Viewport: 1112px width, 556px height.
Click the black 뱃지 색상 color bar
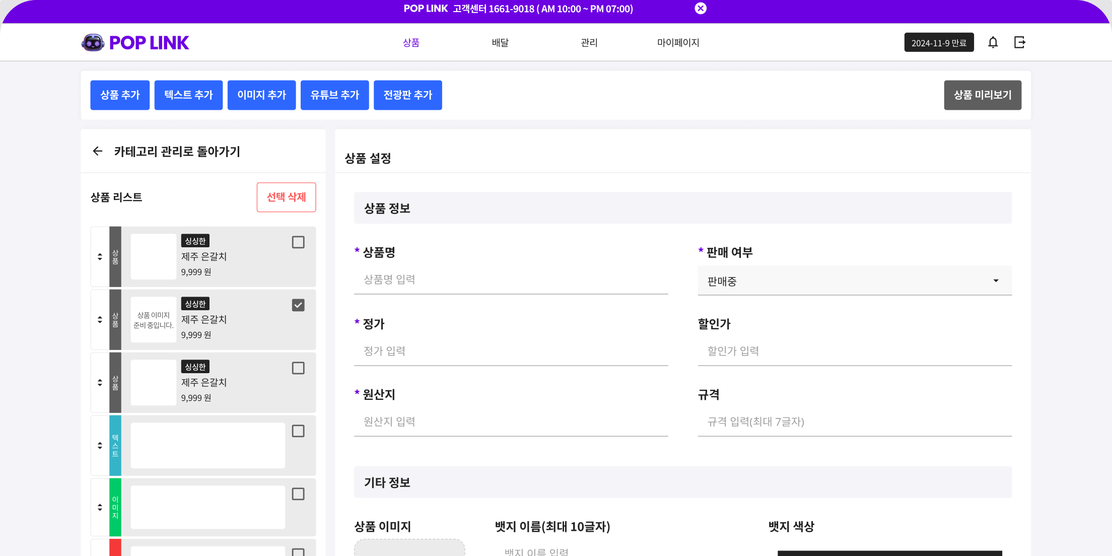click(x=890, y=553)
